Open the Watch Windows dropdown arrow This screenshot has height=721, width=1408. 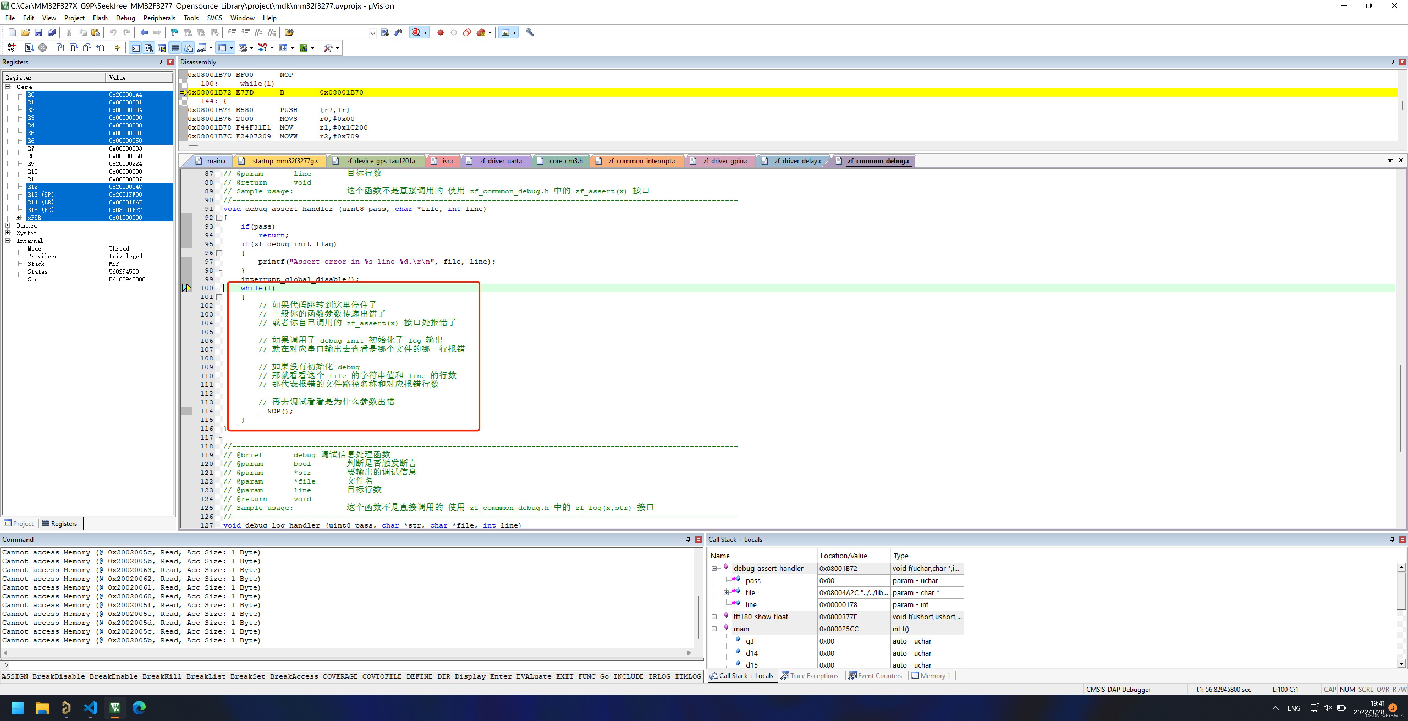pos(211,48)
